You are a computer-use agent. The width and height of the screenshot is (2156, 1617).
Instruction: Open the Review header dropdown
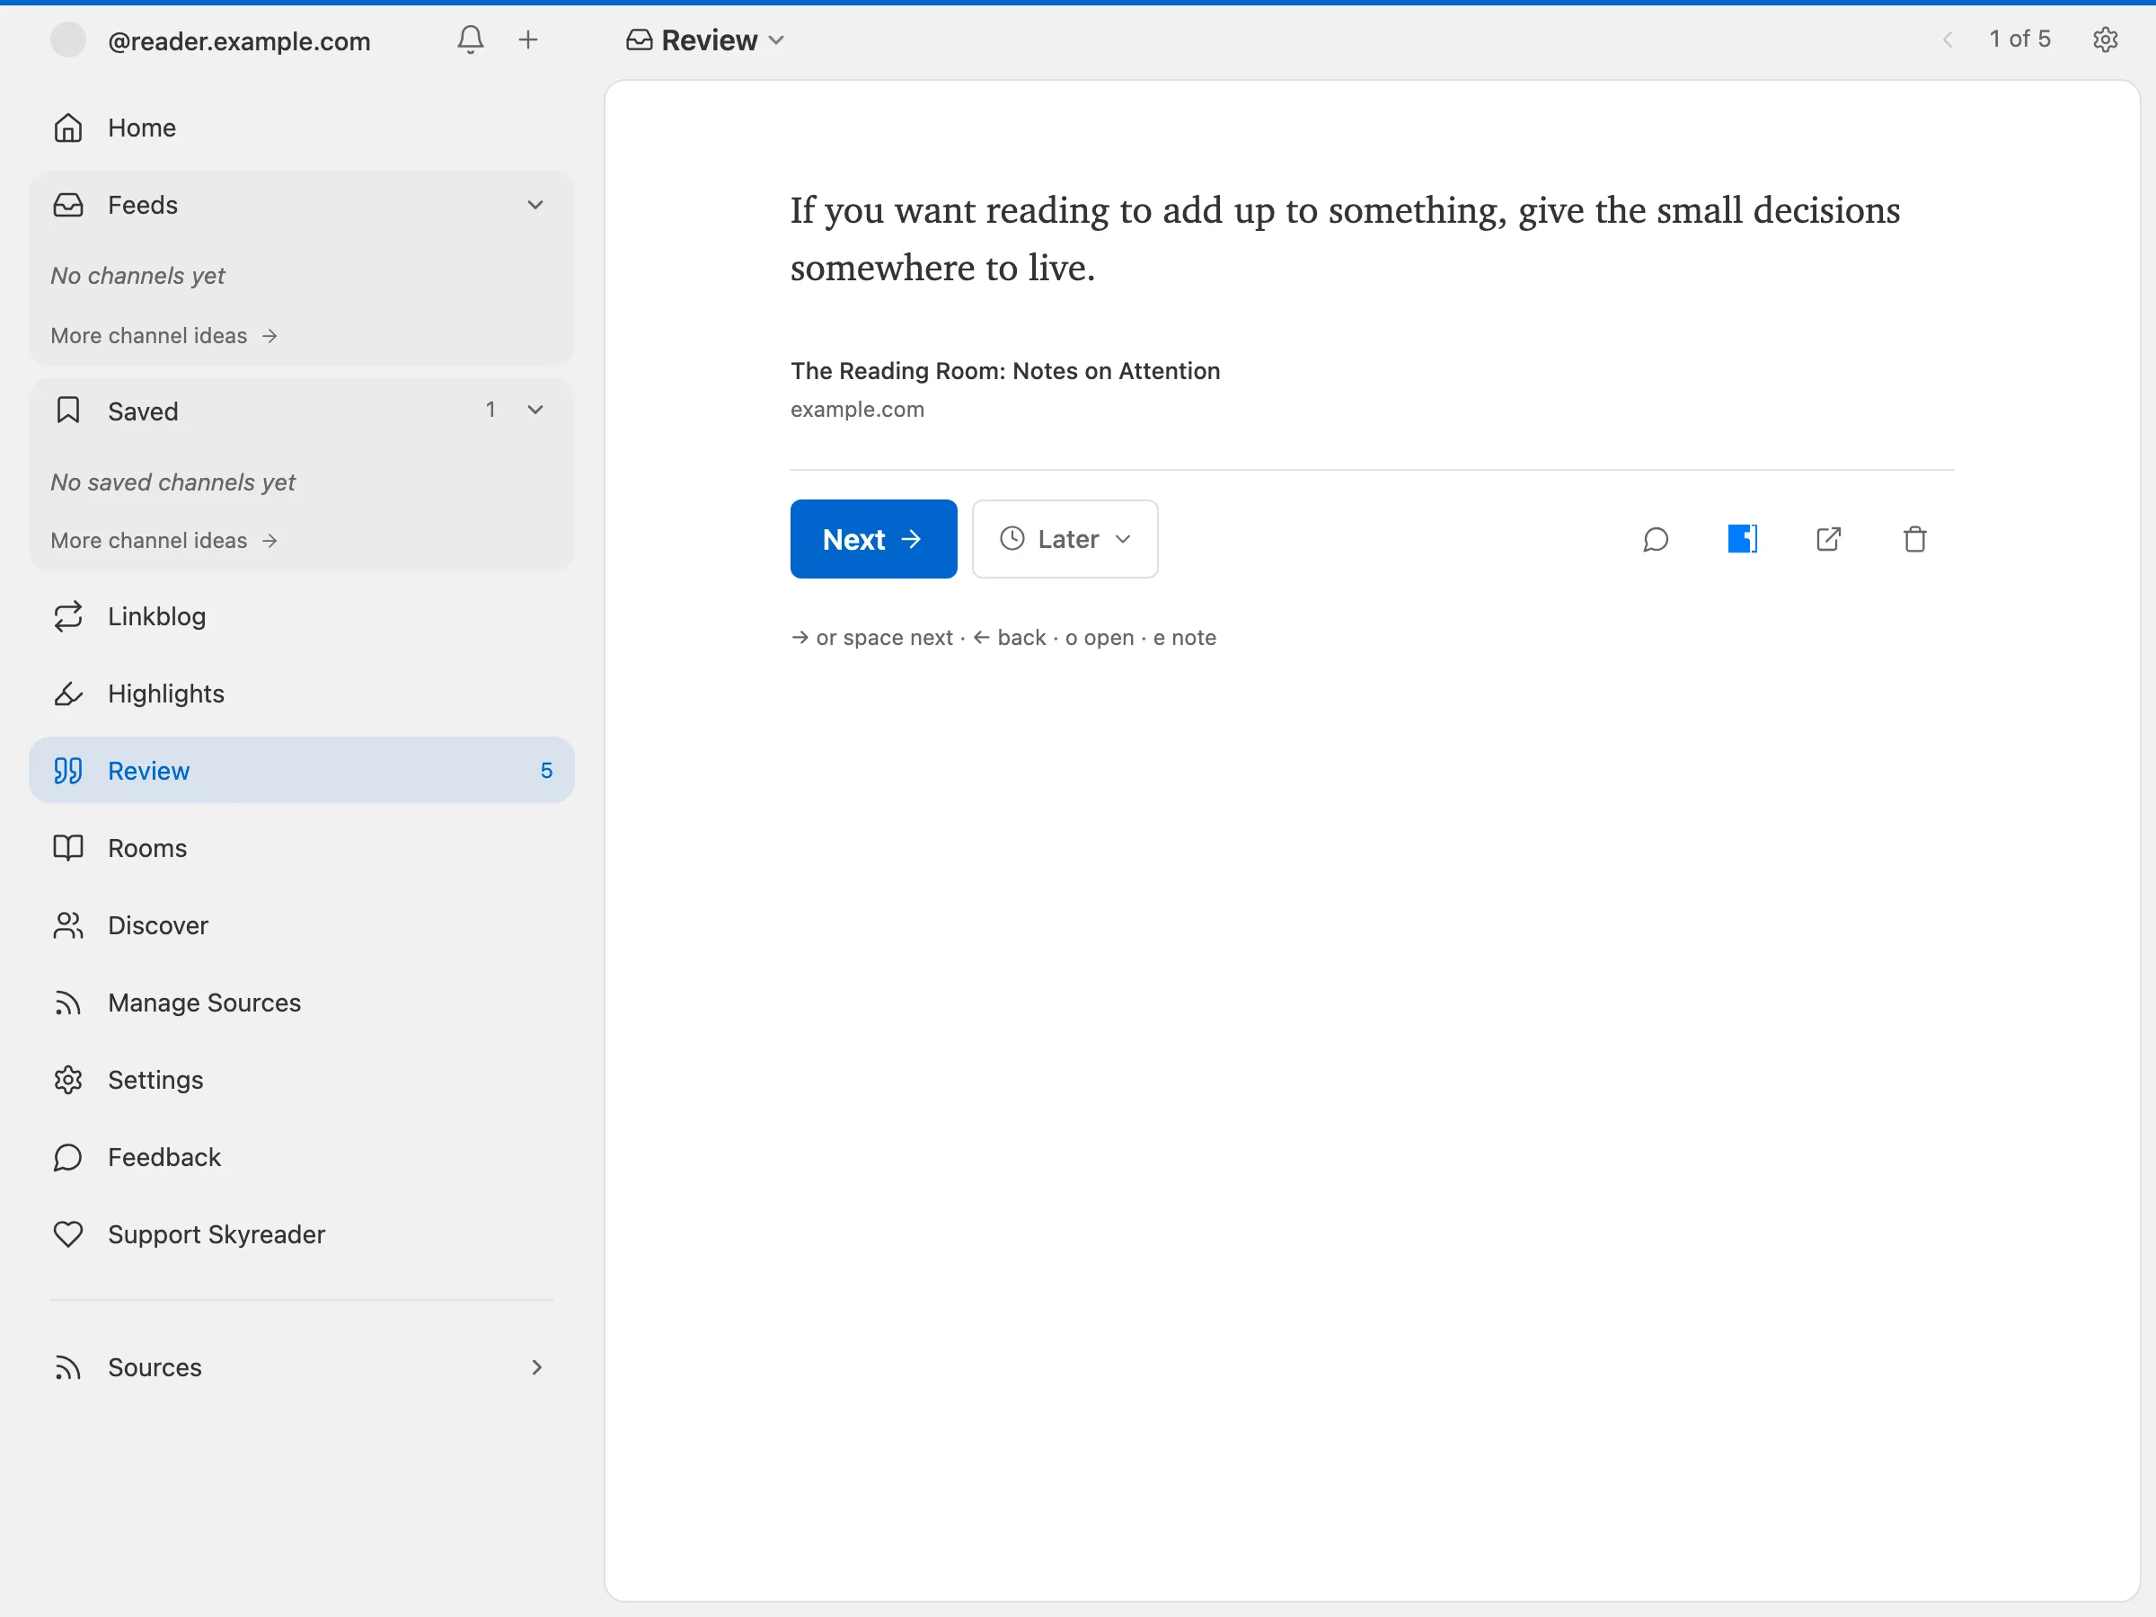(x=706, y=40)
